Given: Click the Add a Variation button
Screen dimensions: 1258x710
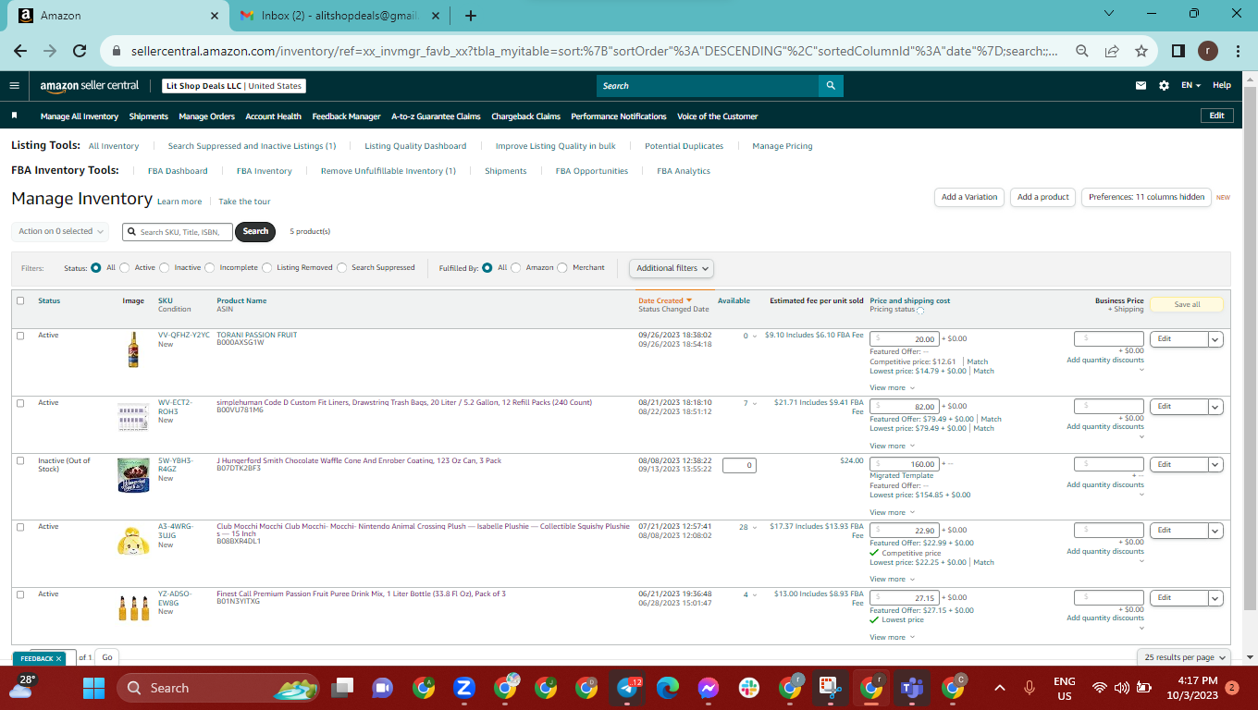Looking at the screenshot, I should click(x=969, y=197).
